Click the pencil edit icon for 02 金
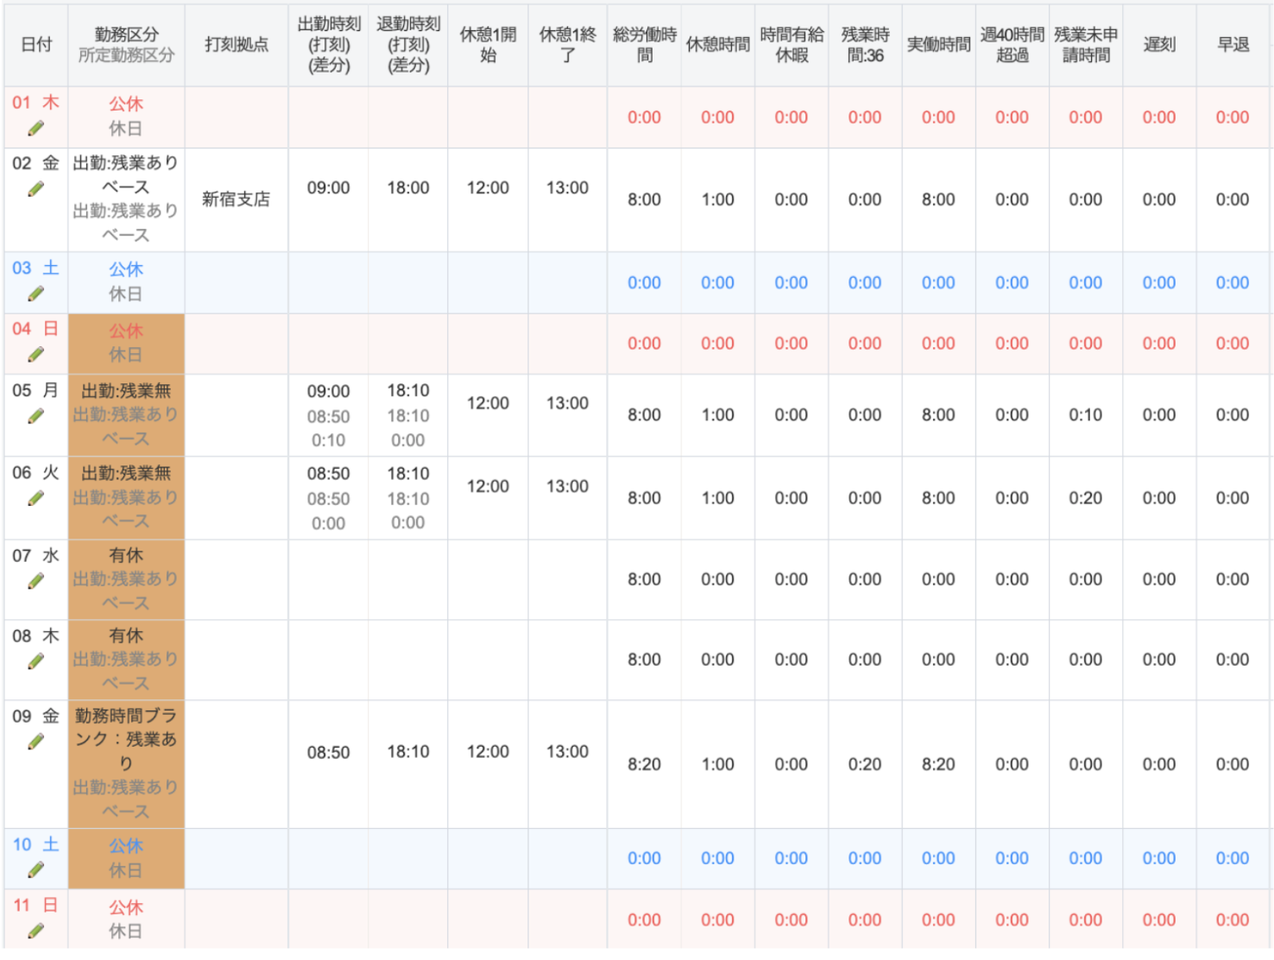 [x=35, y=189]
